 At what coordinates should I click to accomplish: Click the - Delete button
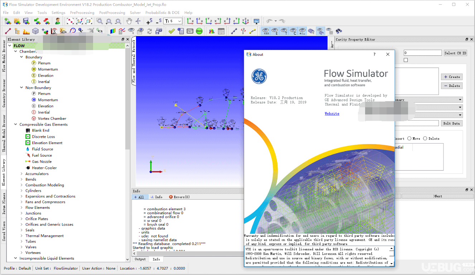click(452, 86)
